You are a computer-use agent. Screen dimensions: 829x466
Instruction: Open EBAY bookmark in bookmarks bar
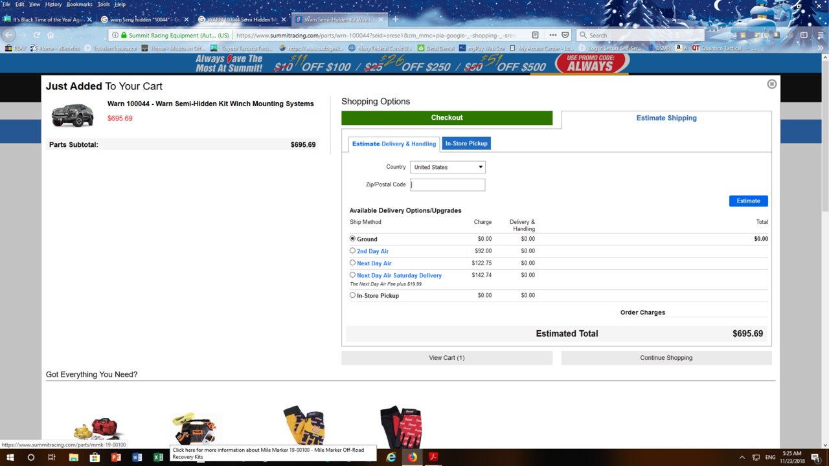coord(15,48)
